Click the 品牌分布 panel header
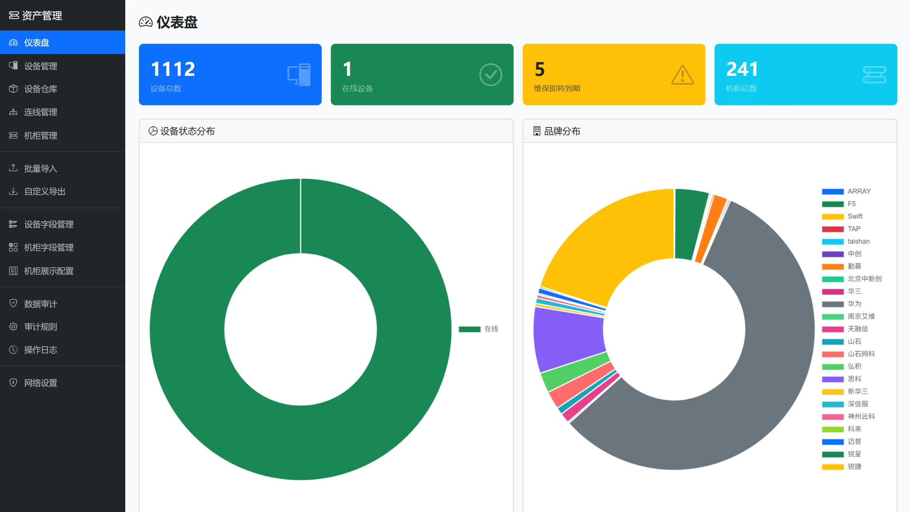This screenshot has height=512, width=911. pos(710,131)
